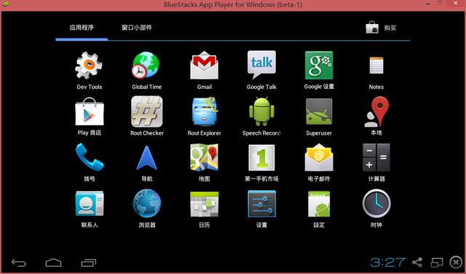Open the Dev Tools app

(89, 66)
